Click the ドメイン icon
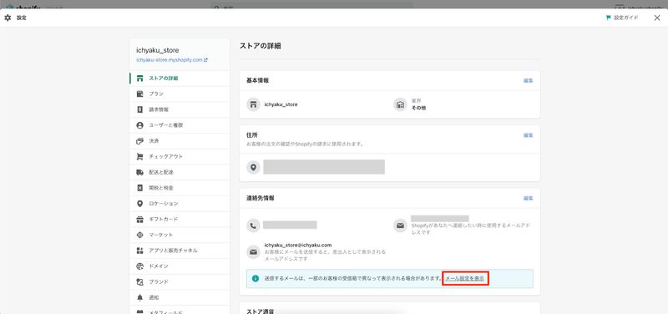This screenshot has width=668, height=314. point(139,266)
